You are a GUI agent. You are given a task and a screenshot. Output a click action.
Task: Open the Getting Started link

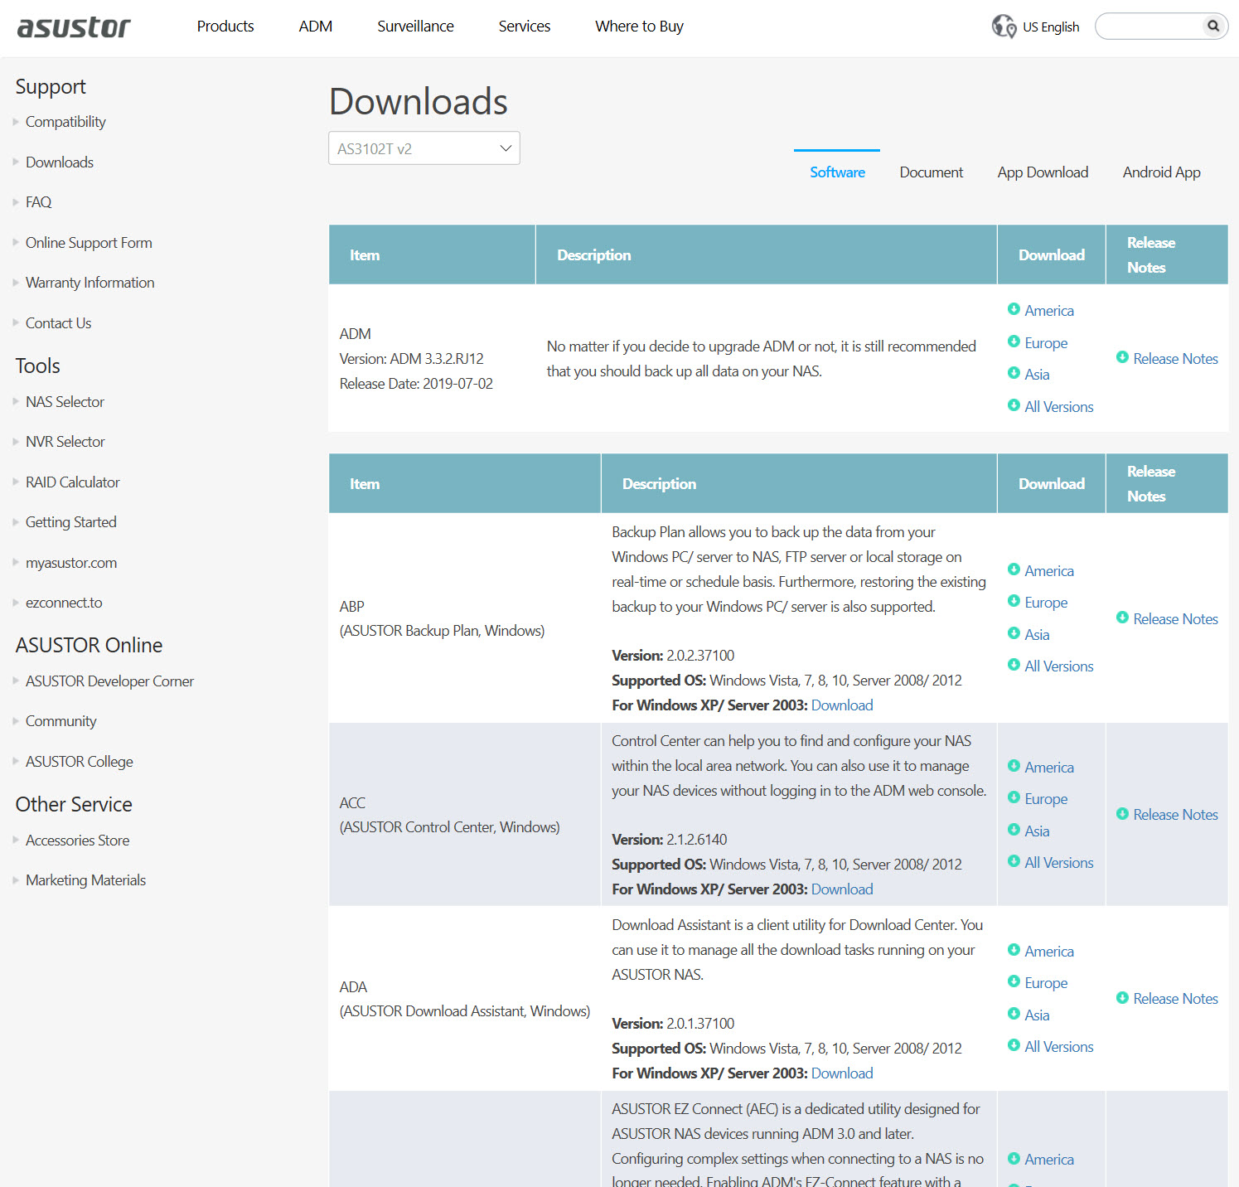[x=71, y=522]
